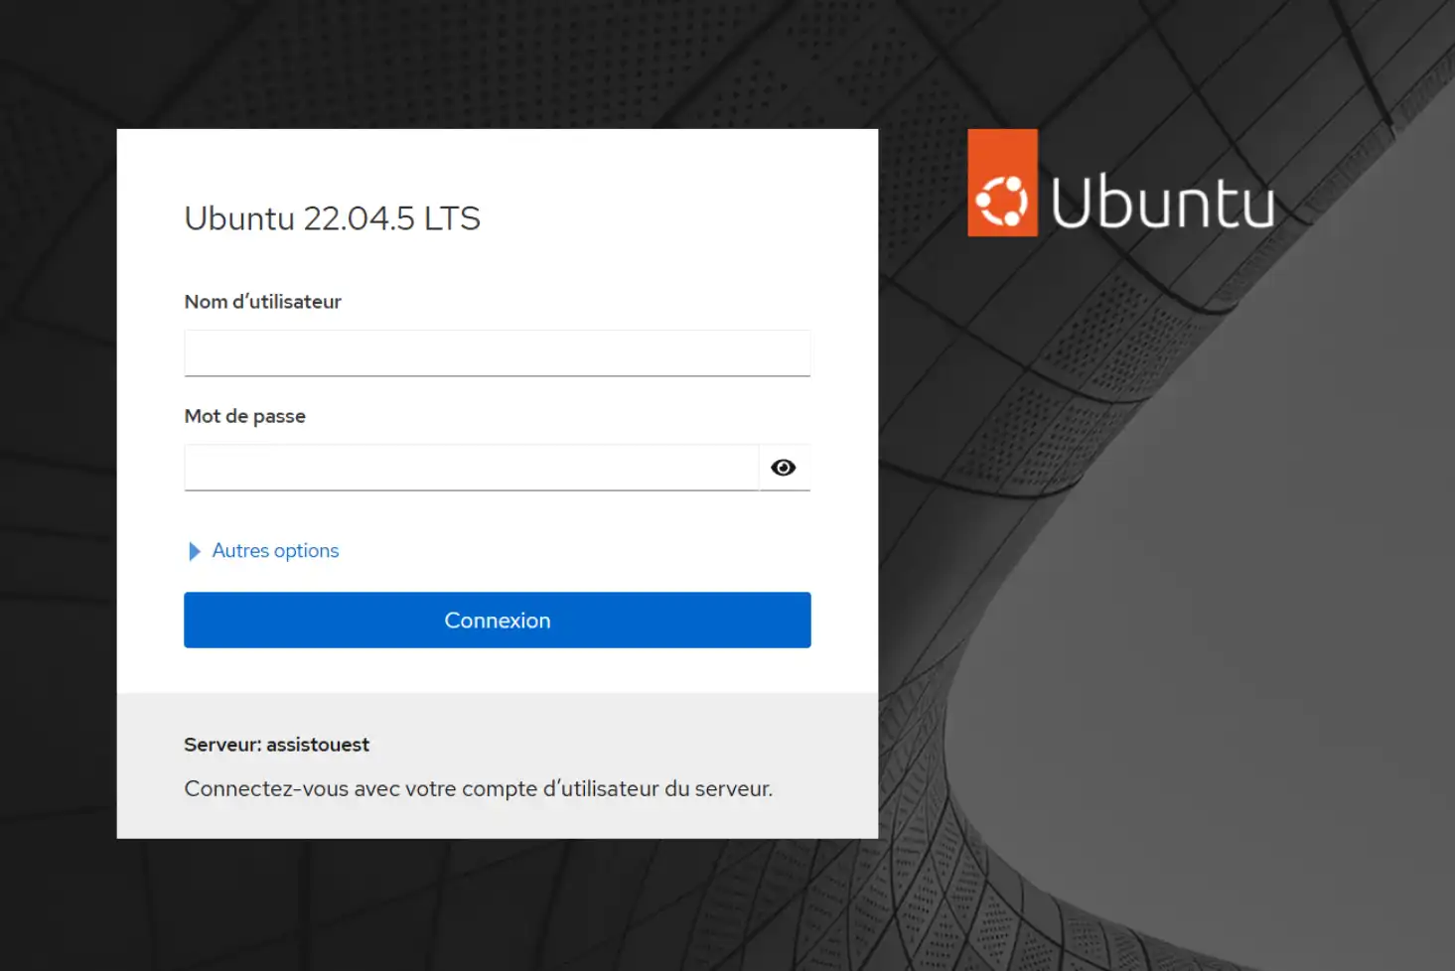Image resolution: width=1455 pixels, height=971 pixels.
Task: Click the Nom d'utilisateur input field
Action: (497, 353)
